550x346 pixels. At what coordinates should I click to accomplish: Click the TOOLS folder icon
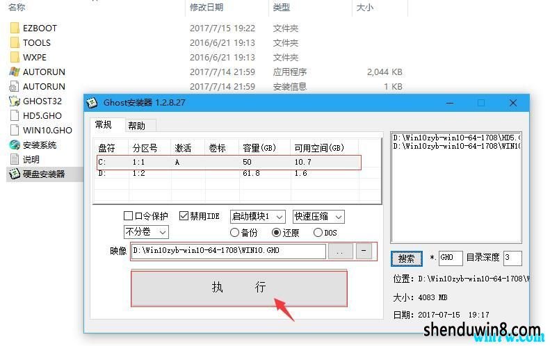pos(15,43)
